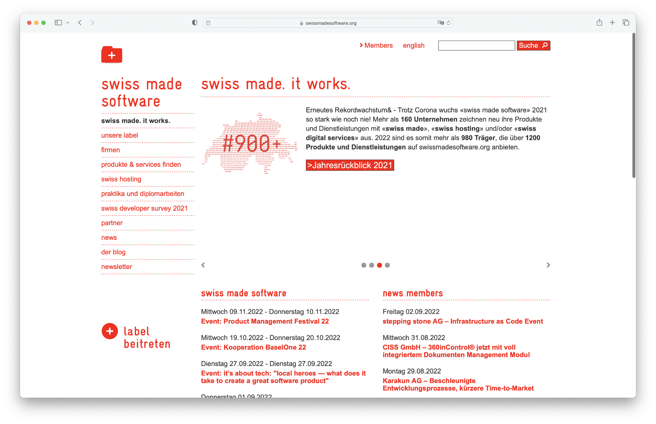Select the second carousel dot

pos(371,265)
